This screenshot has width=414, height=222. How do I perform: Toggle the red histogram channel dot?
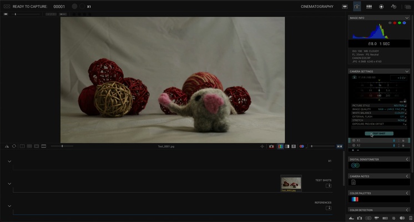[394, 23]
